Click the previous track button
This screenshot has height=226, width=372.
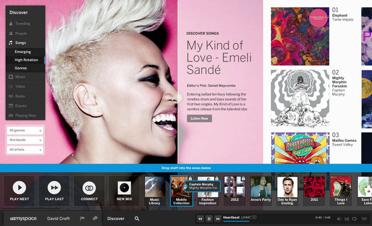pos(200,219)
